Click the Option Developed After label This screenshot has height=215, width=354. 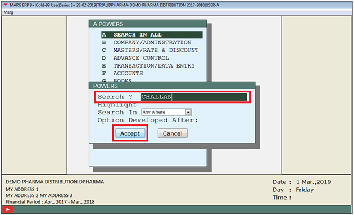click(147, 120)
